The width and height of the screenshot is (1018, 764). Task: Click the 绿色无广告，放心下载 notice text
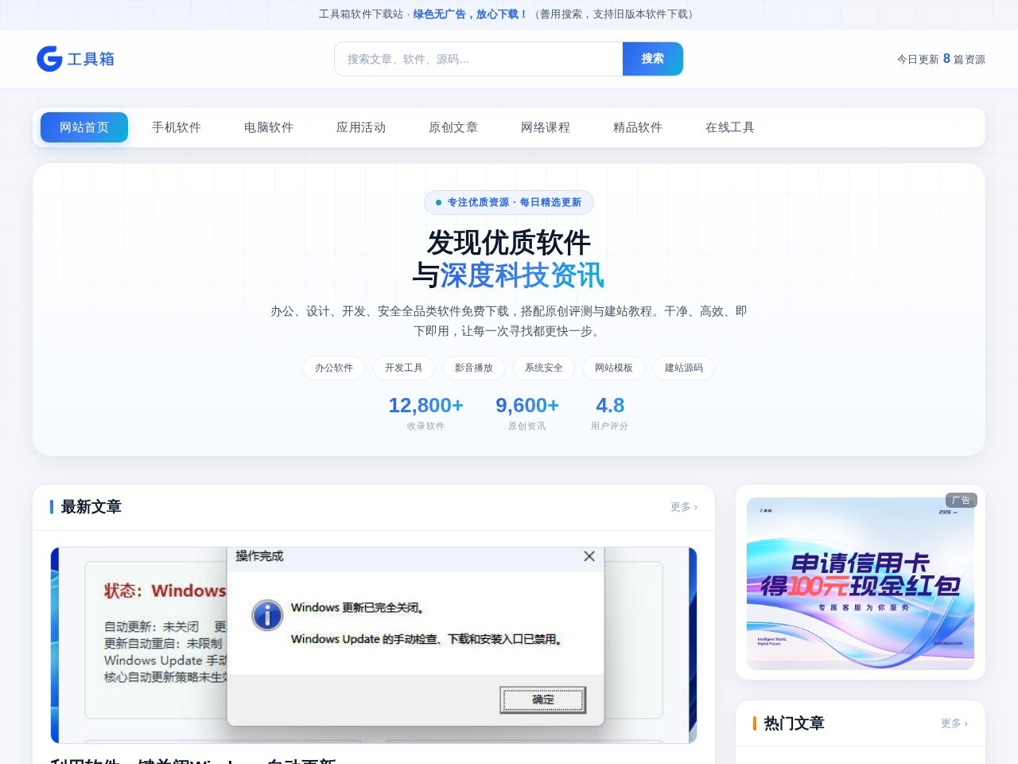click(470, 14)
